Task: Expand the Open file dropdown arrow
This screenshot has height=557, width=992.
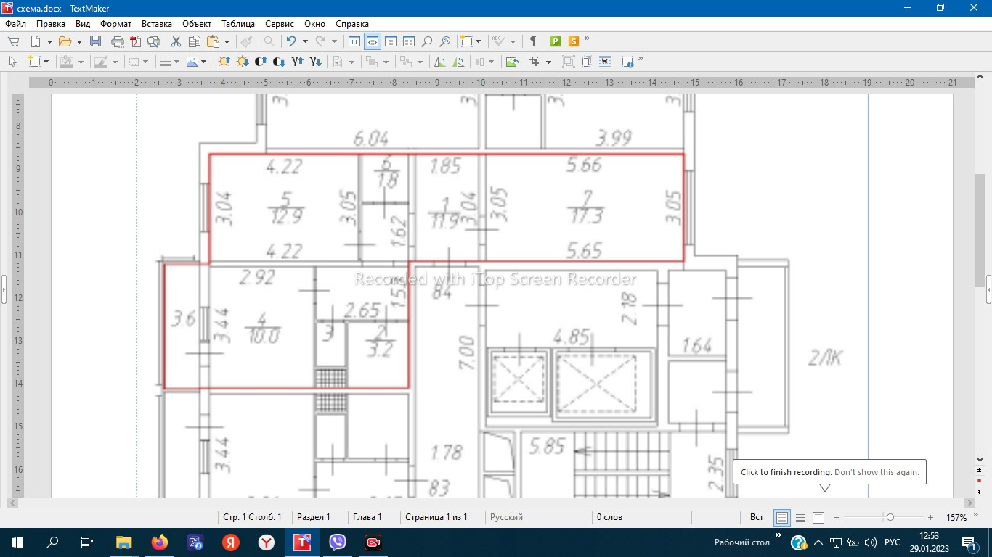Action: [x=78, y=41]
